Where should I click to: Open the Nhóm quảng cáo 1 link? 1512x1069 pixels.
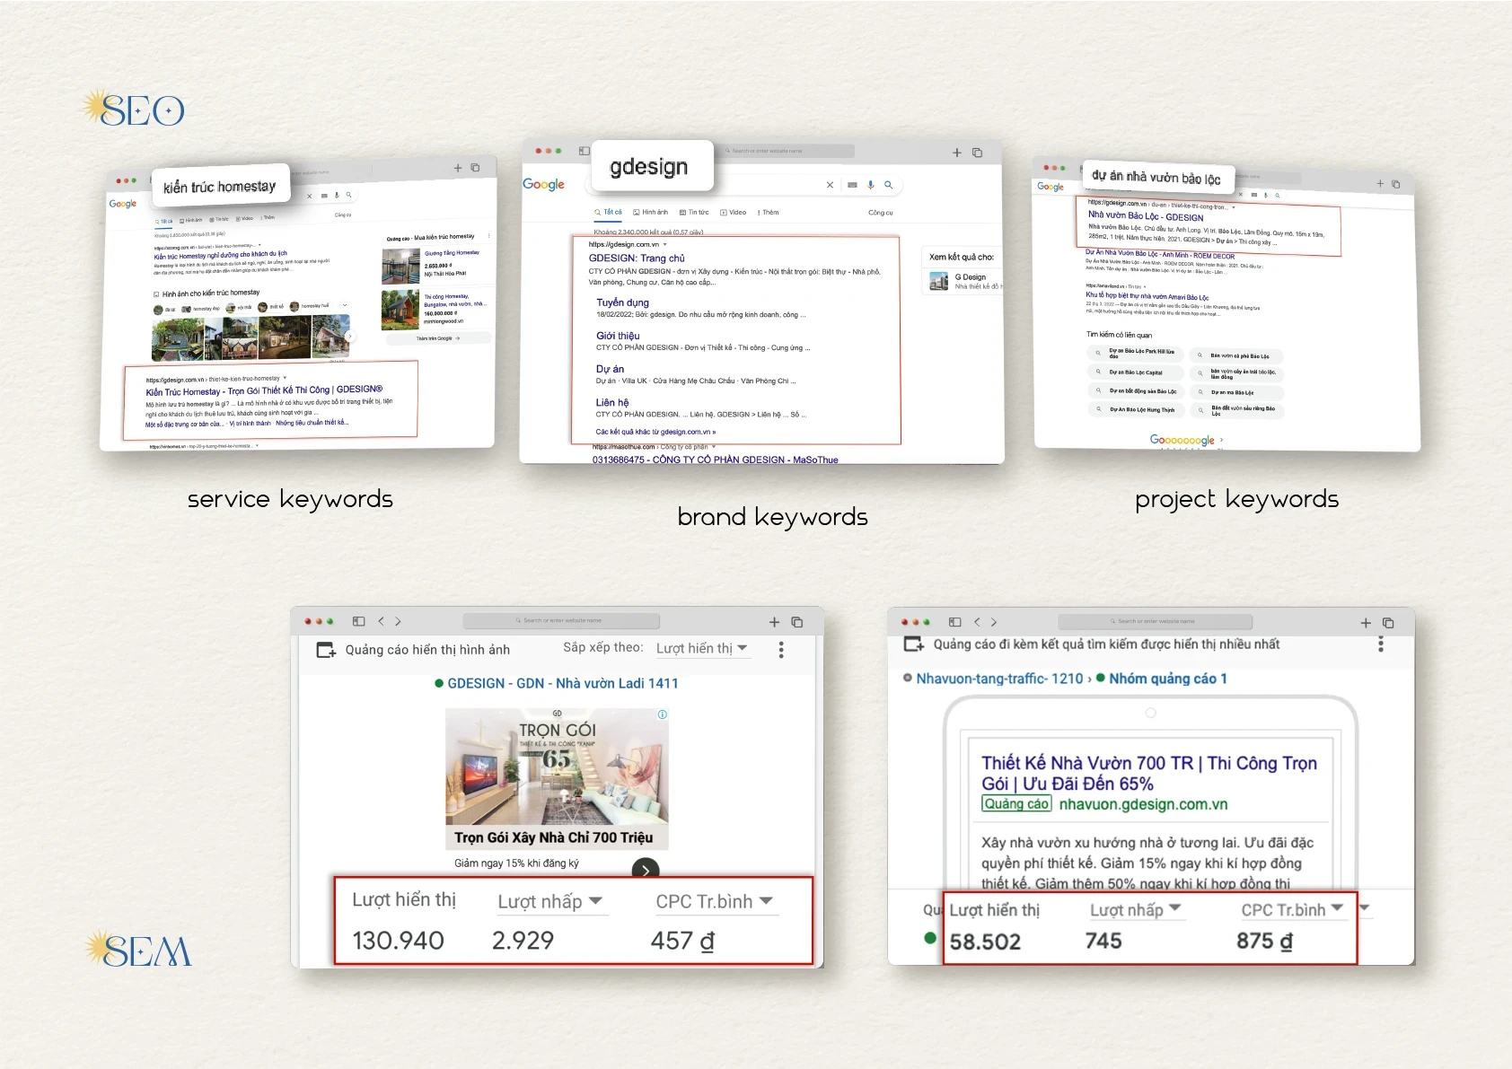click(x=1167, y=679)
